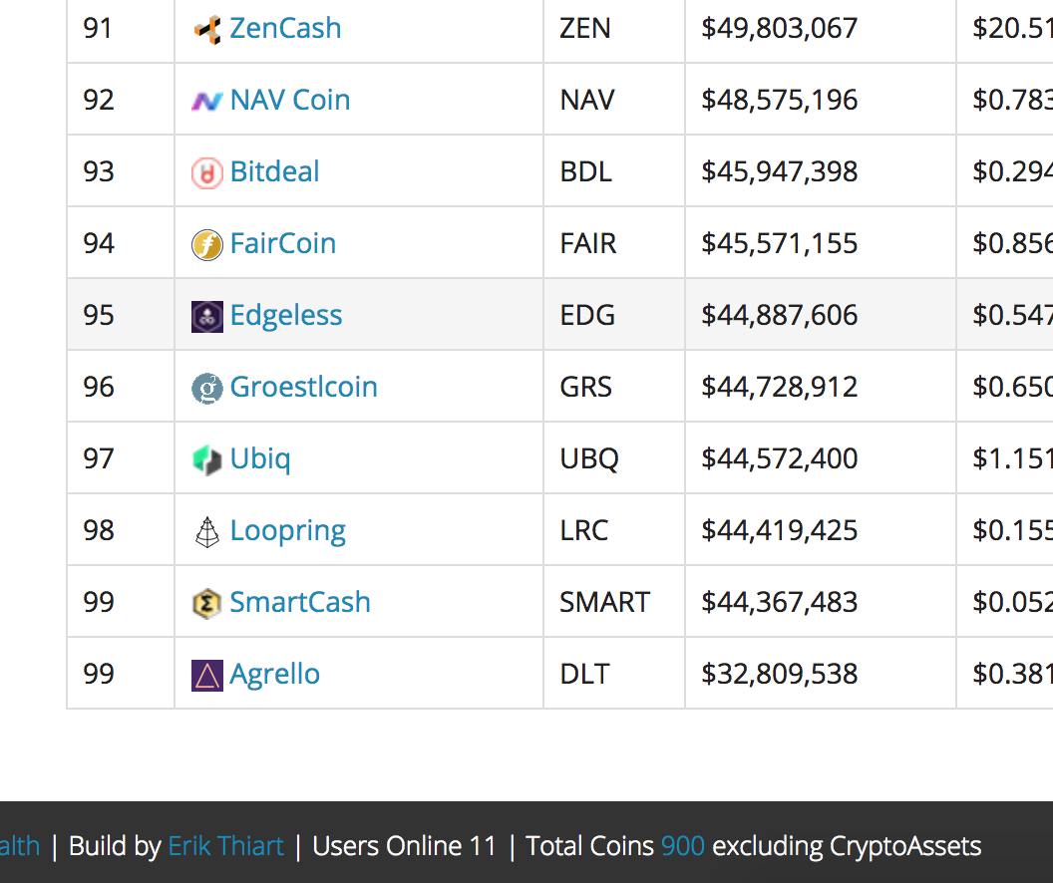
Task: Click the FairCoin logo icon
Action: point(206,243)
